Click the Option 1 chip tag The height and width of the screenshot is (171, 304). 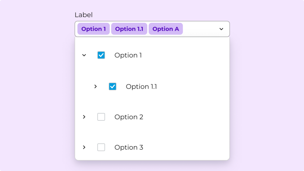(x=94, y=29)
